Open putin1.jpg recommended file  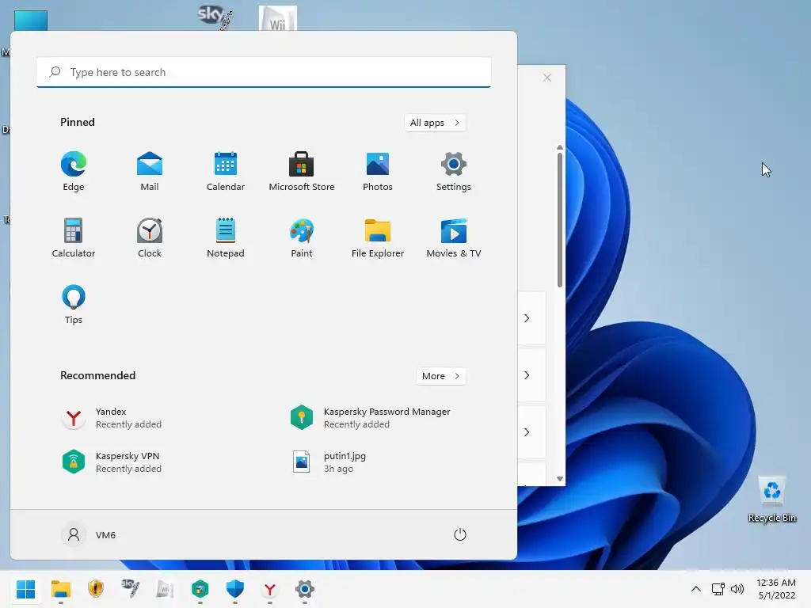(329, 462)
